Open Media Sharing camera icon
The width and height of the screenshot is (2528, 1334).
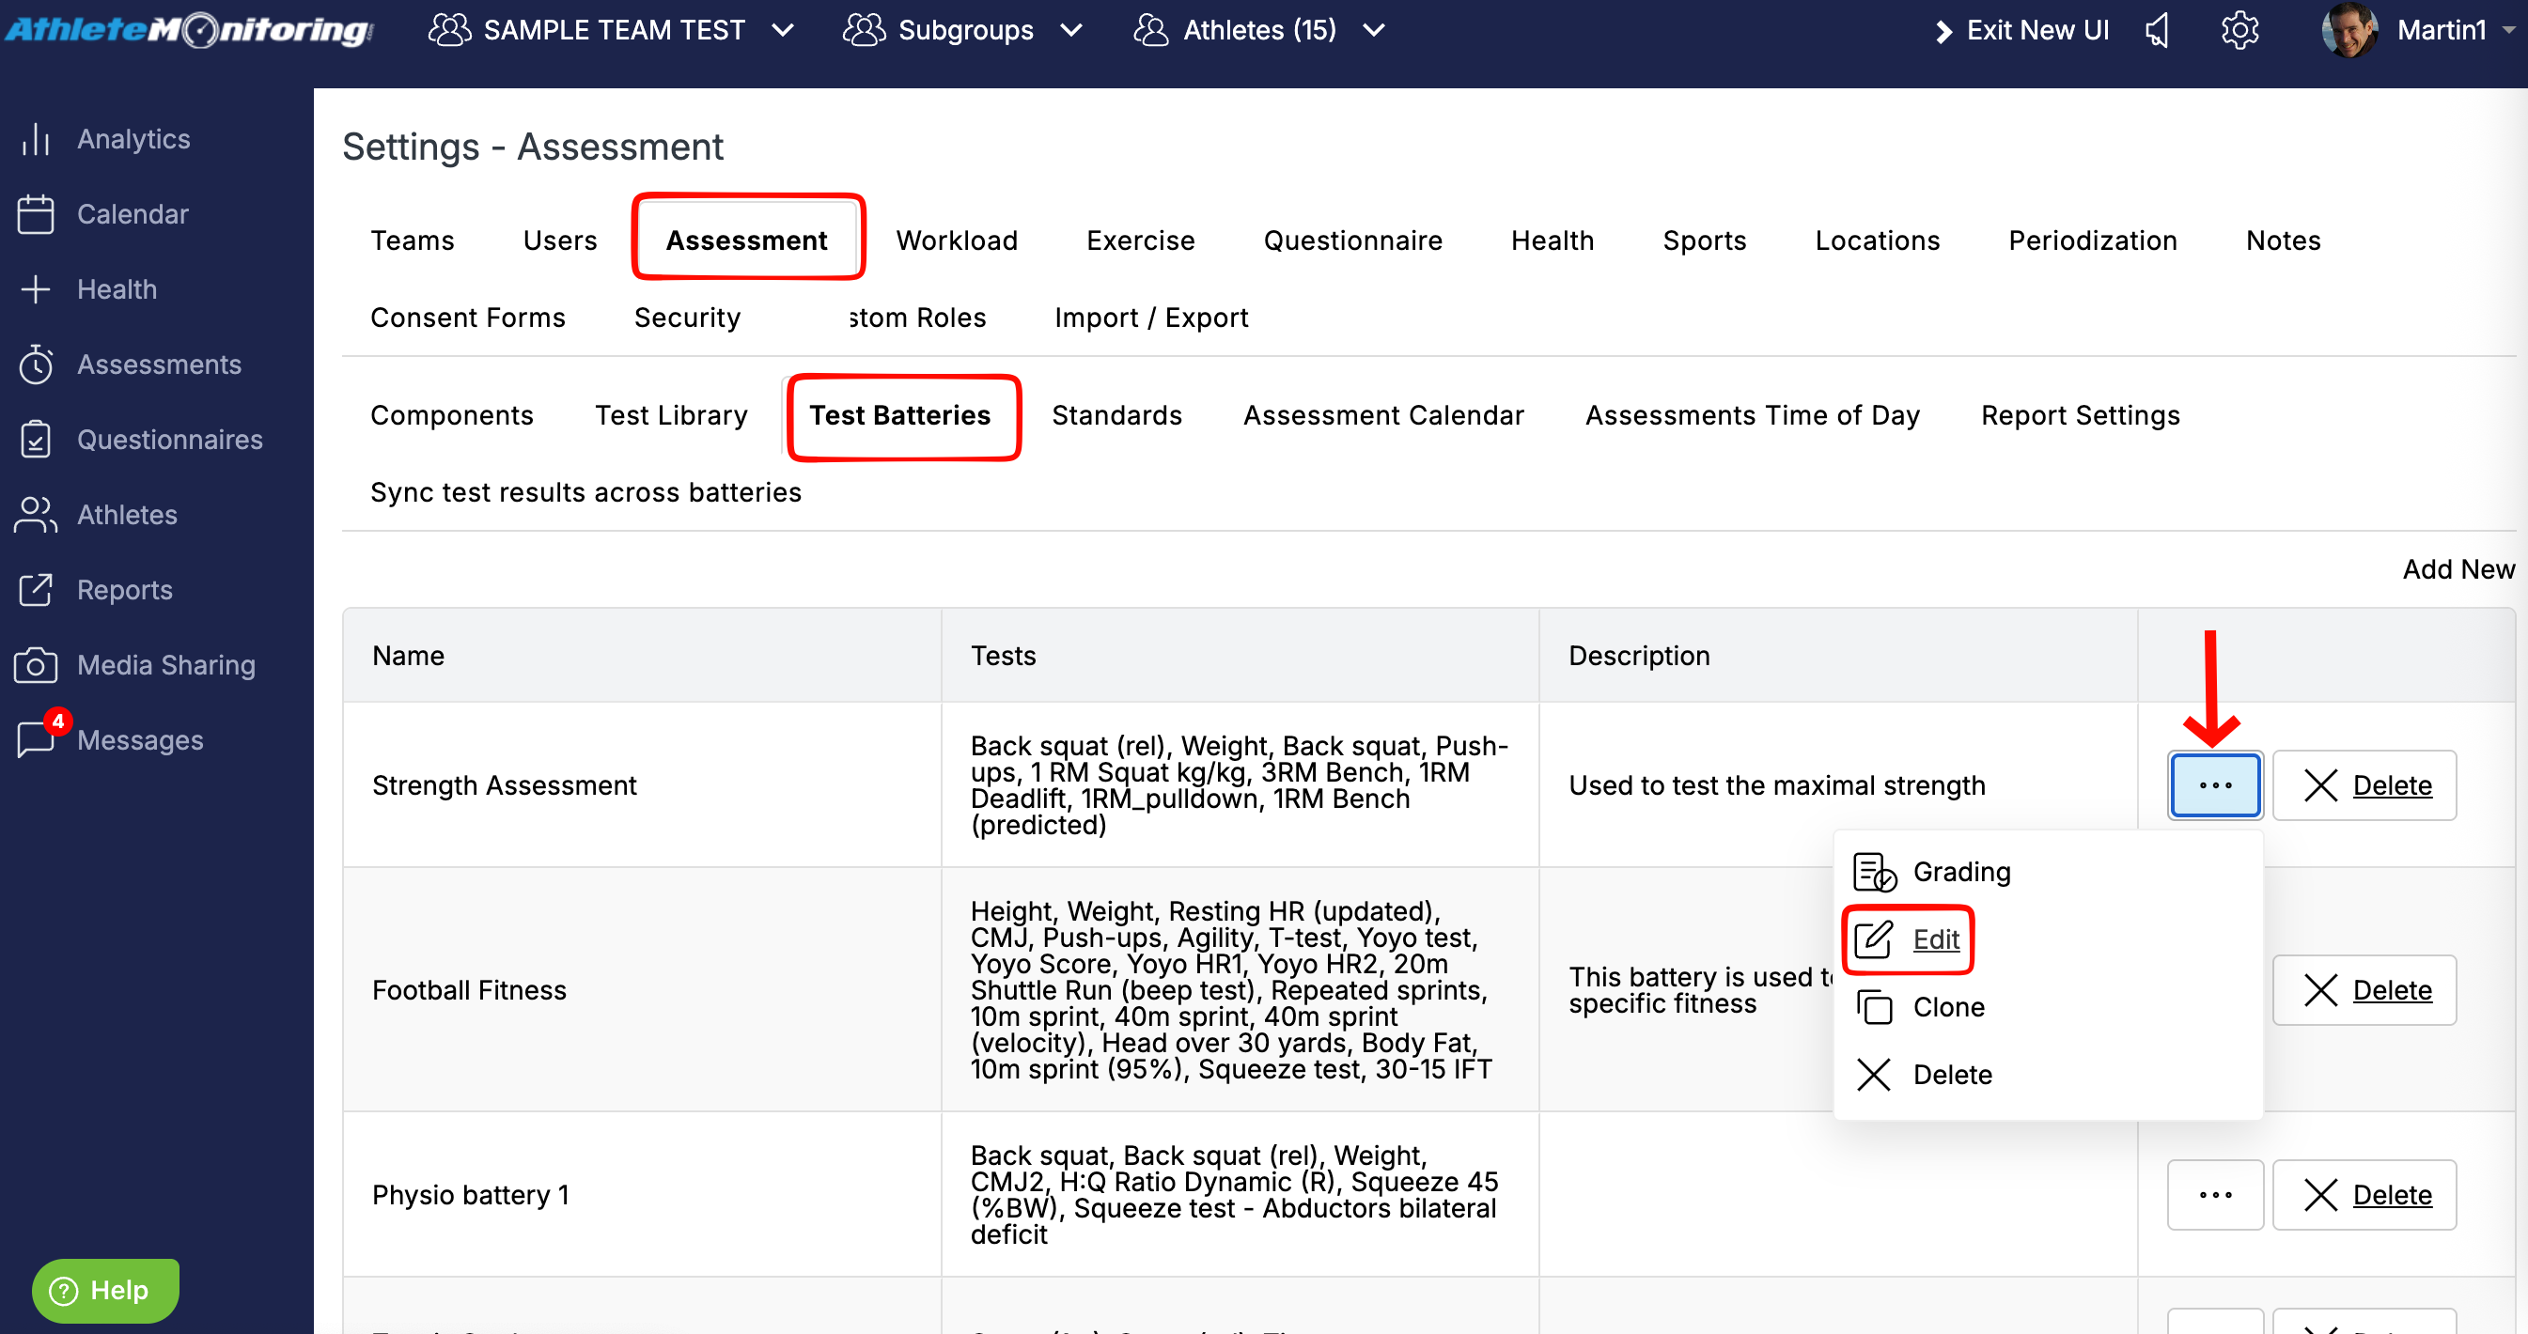point(37,665)
